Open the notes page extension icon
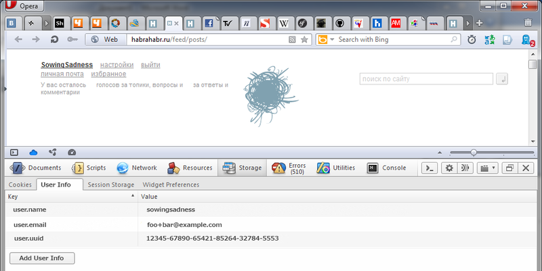The image size is (542, 271). point(507,40)
